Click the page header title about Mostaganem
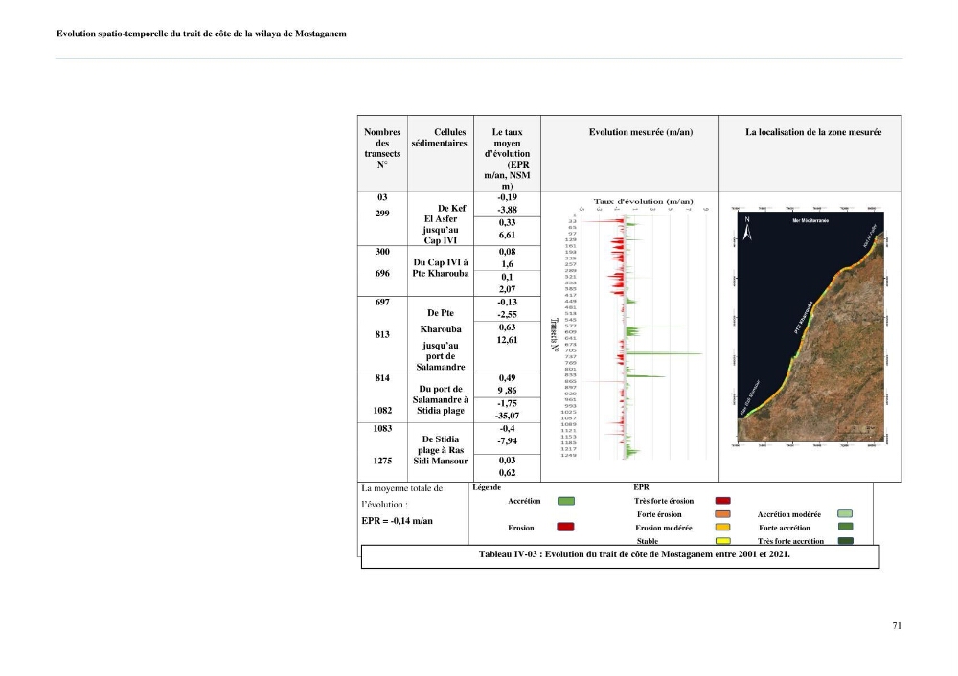 [x=201, y=34]
